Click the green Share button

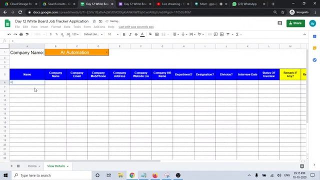[295, 23]
